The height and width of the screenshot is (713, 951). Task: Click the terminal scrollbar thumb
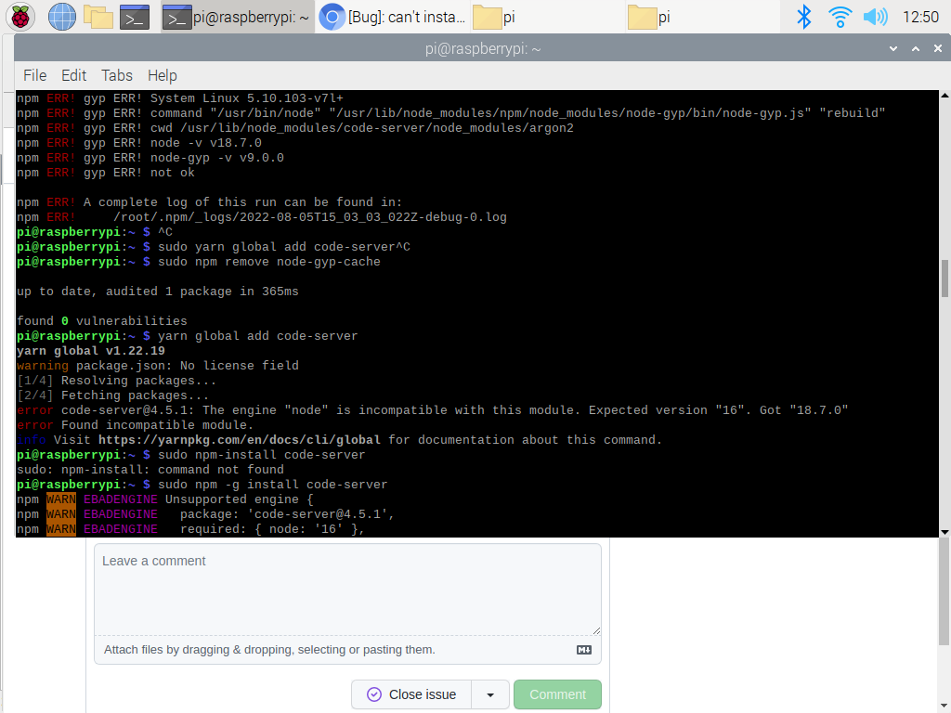point(944,279)
